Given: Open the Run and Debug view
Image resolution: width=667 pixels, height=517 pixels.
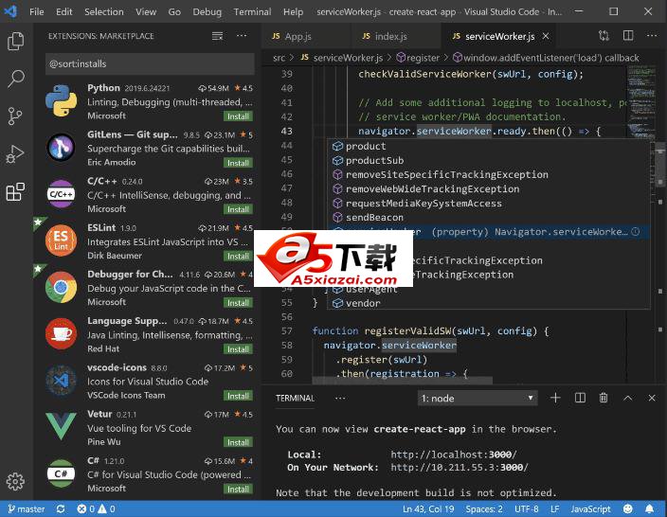Looking at the screenshot, I should click(x=15, y=154).
